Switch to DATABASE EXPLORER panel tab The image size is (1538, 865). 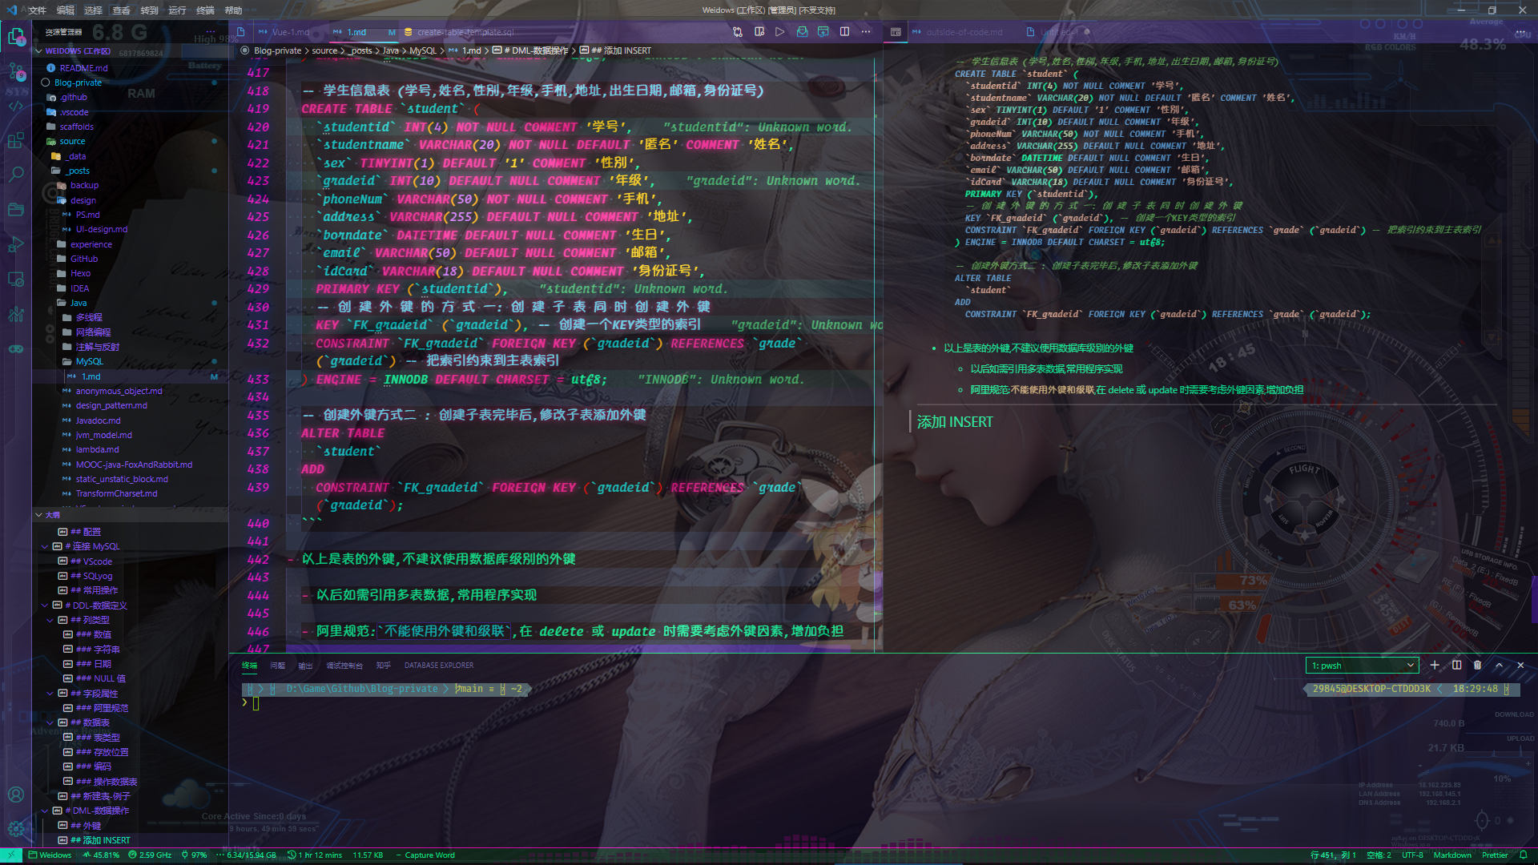click(439, 666)
